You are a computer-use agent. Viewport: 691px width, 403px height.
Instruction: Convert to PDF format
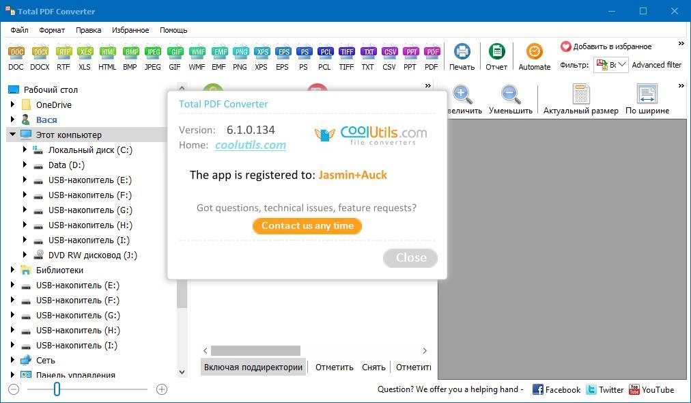(432, 58)
